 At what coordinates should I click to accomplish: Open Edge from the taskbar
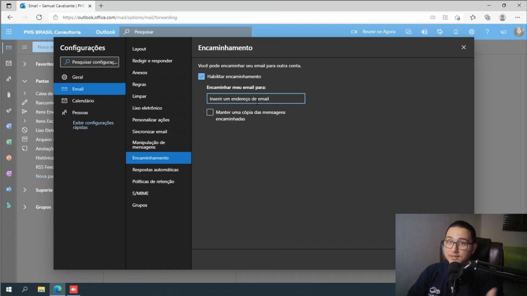click(58, 289)
